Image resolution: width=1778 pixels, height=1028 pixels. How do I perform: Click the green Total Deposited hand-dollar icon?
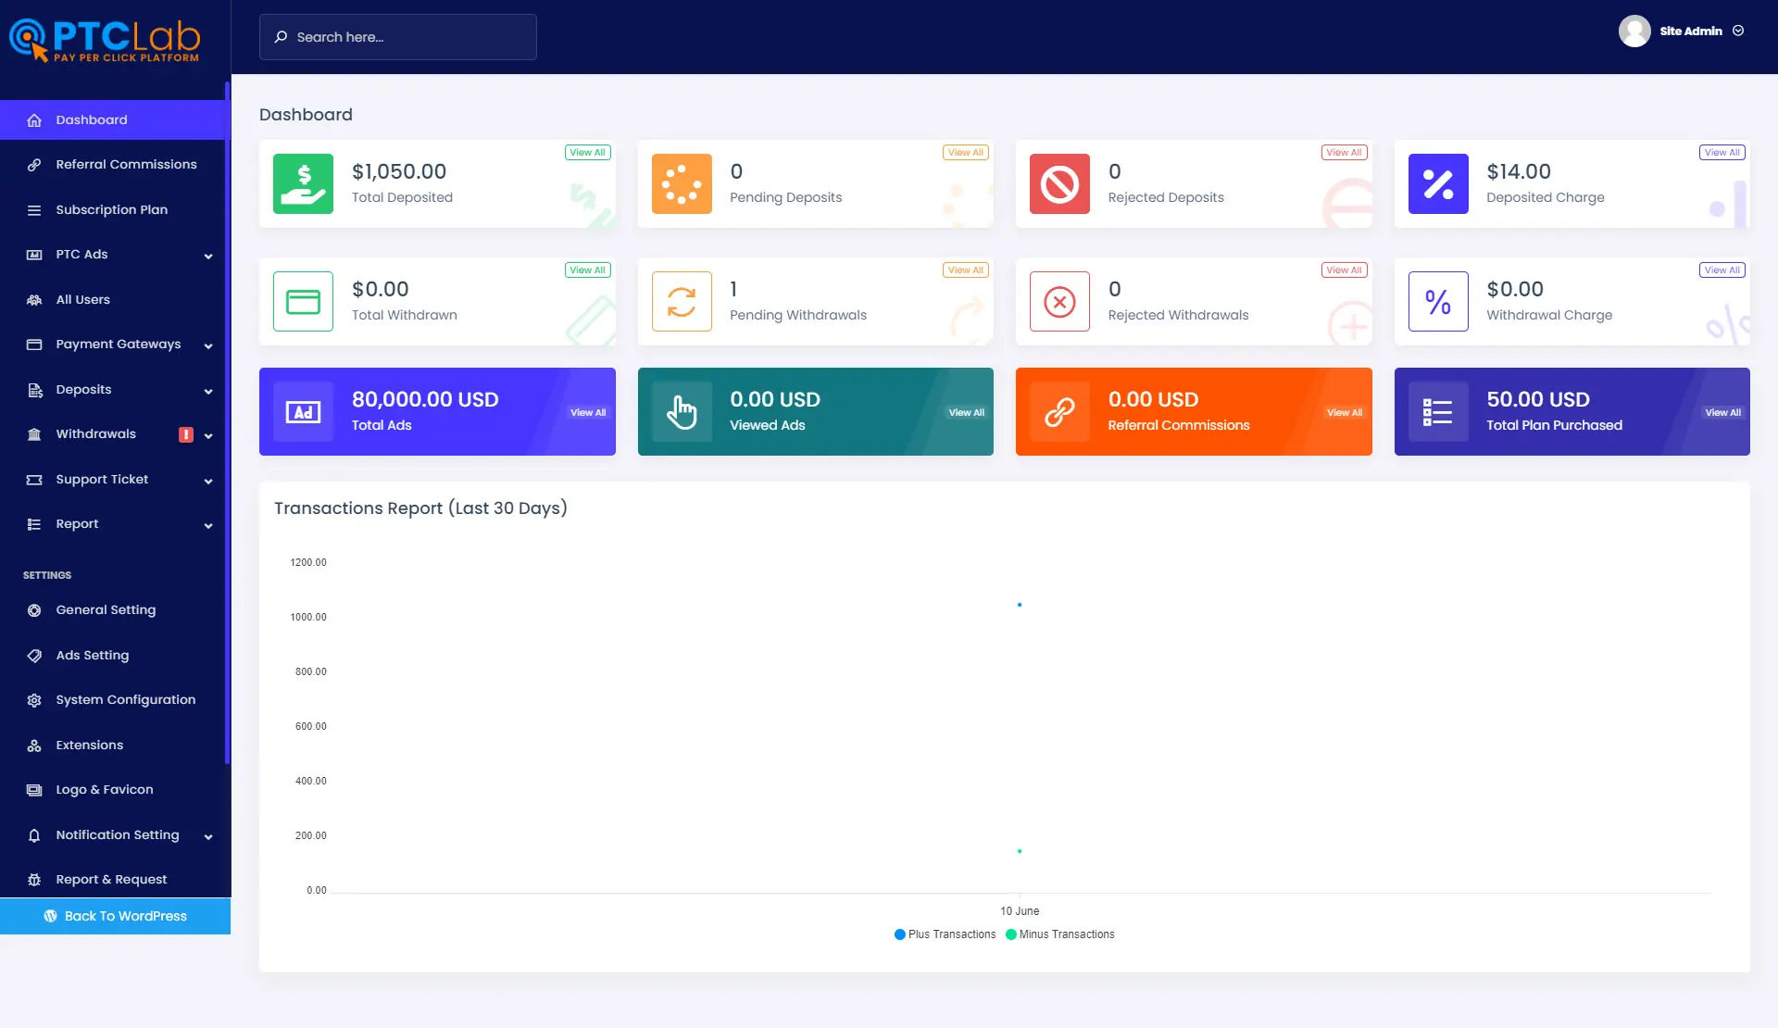coord(303,183)
